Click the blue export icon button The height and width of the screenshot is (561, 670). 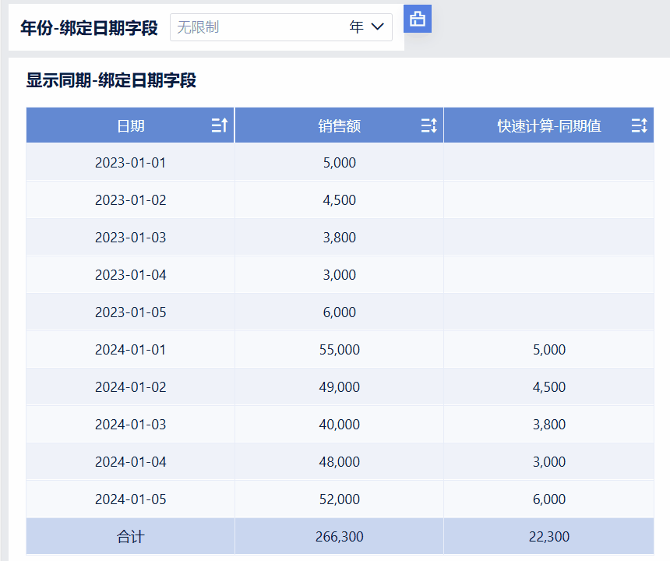418,19
